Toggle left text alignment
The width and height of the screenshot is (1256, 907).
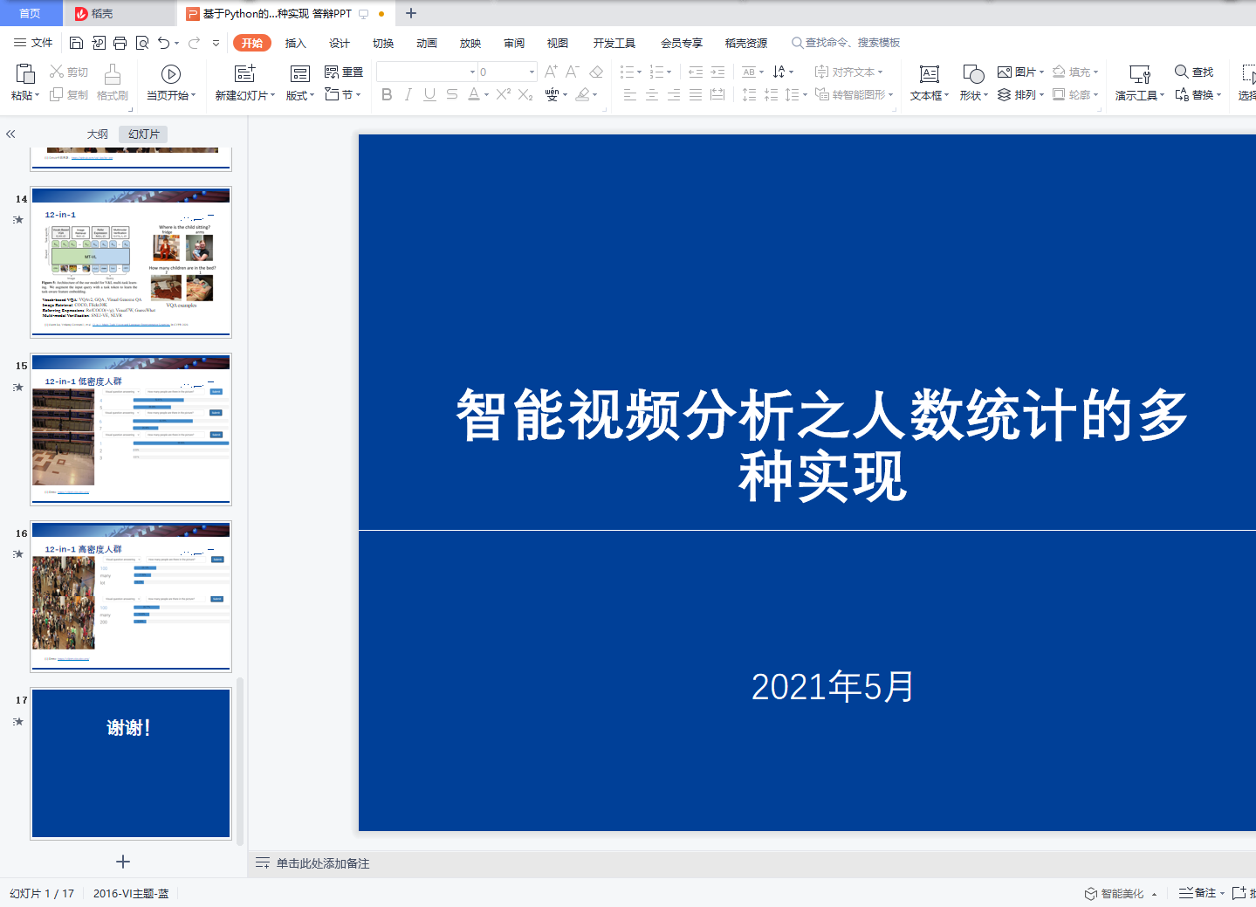(x=630, y=94)
